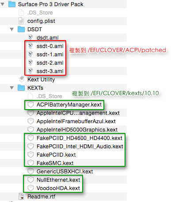The width and height of the screenshot is (171, 202).
Task: Click the dsdt.aml file icon
Action: coord(30,37)
